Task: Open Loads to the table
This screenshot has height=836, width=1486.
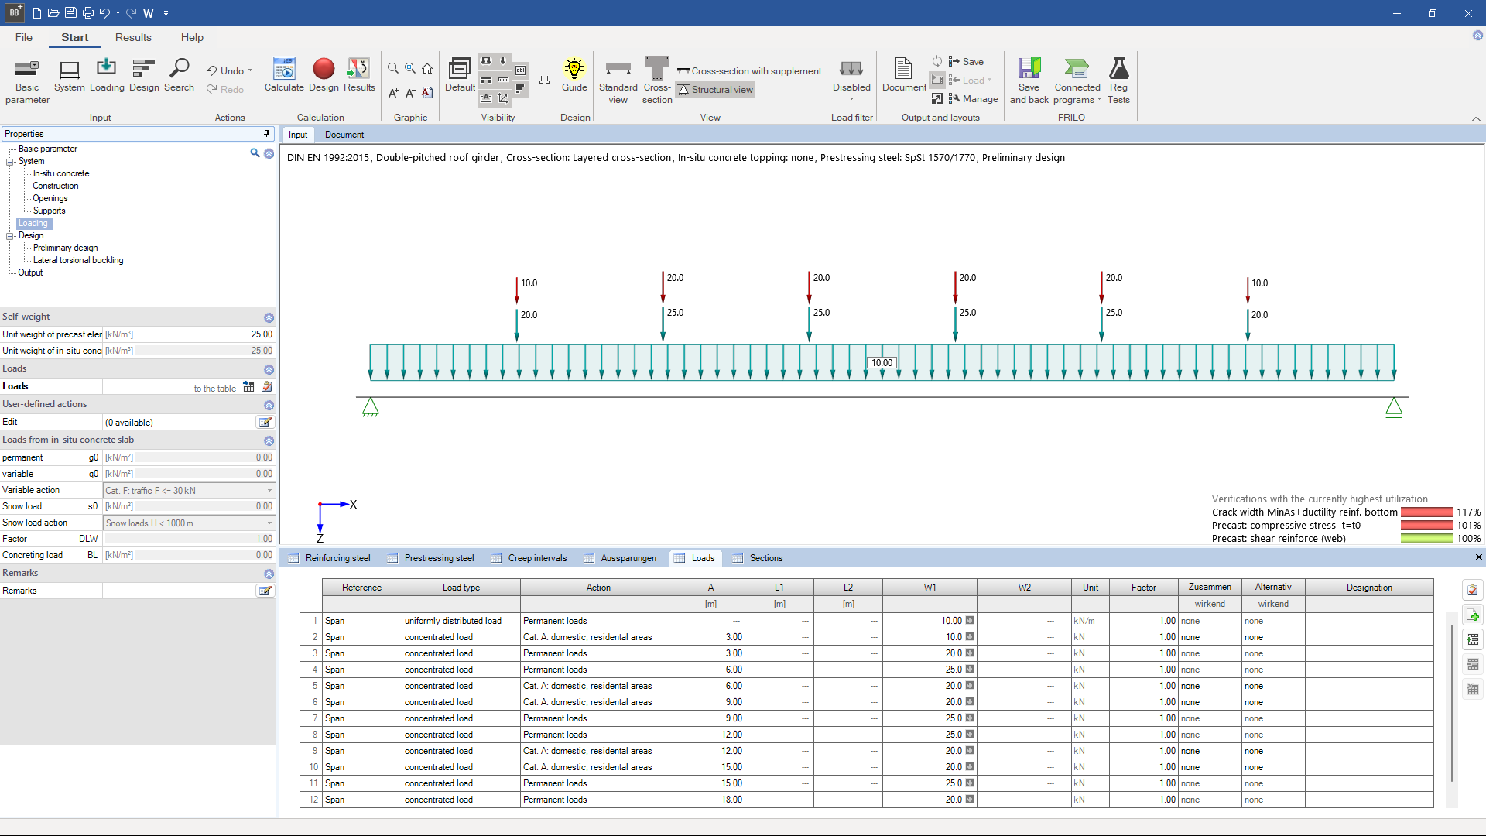Action: (248, 386)
